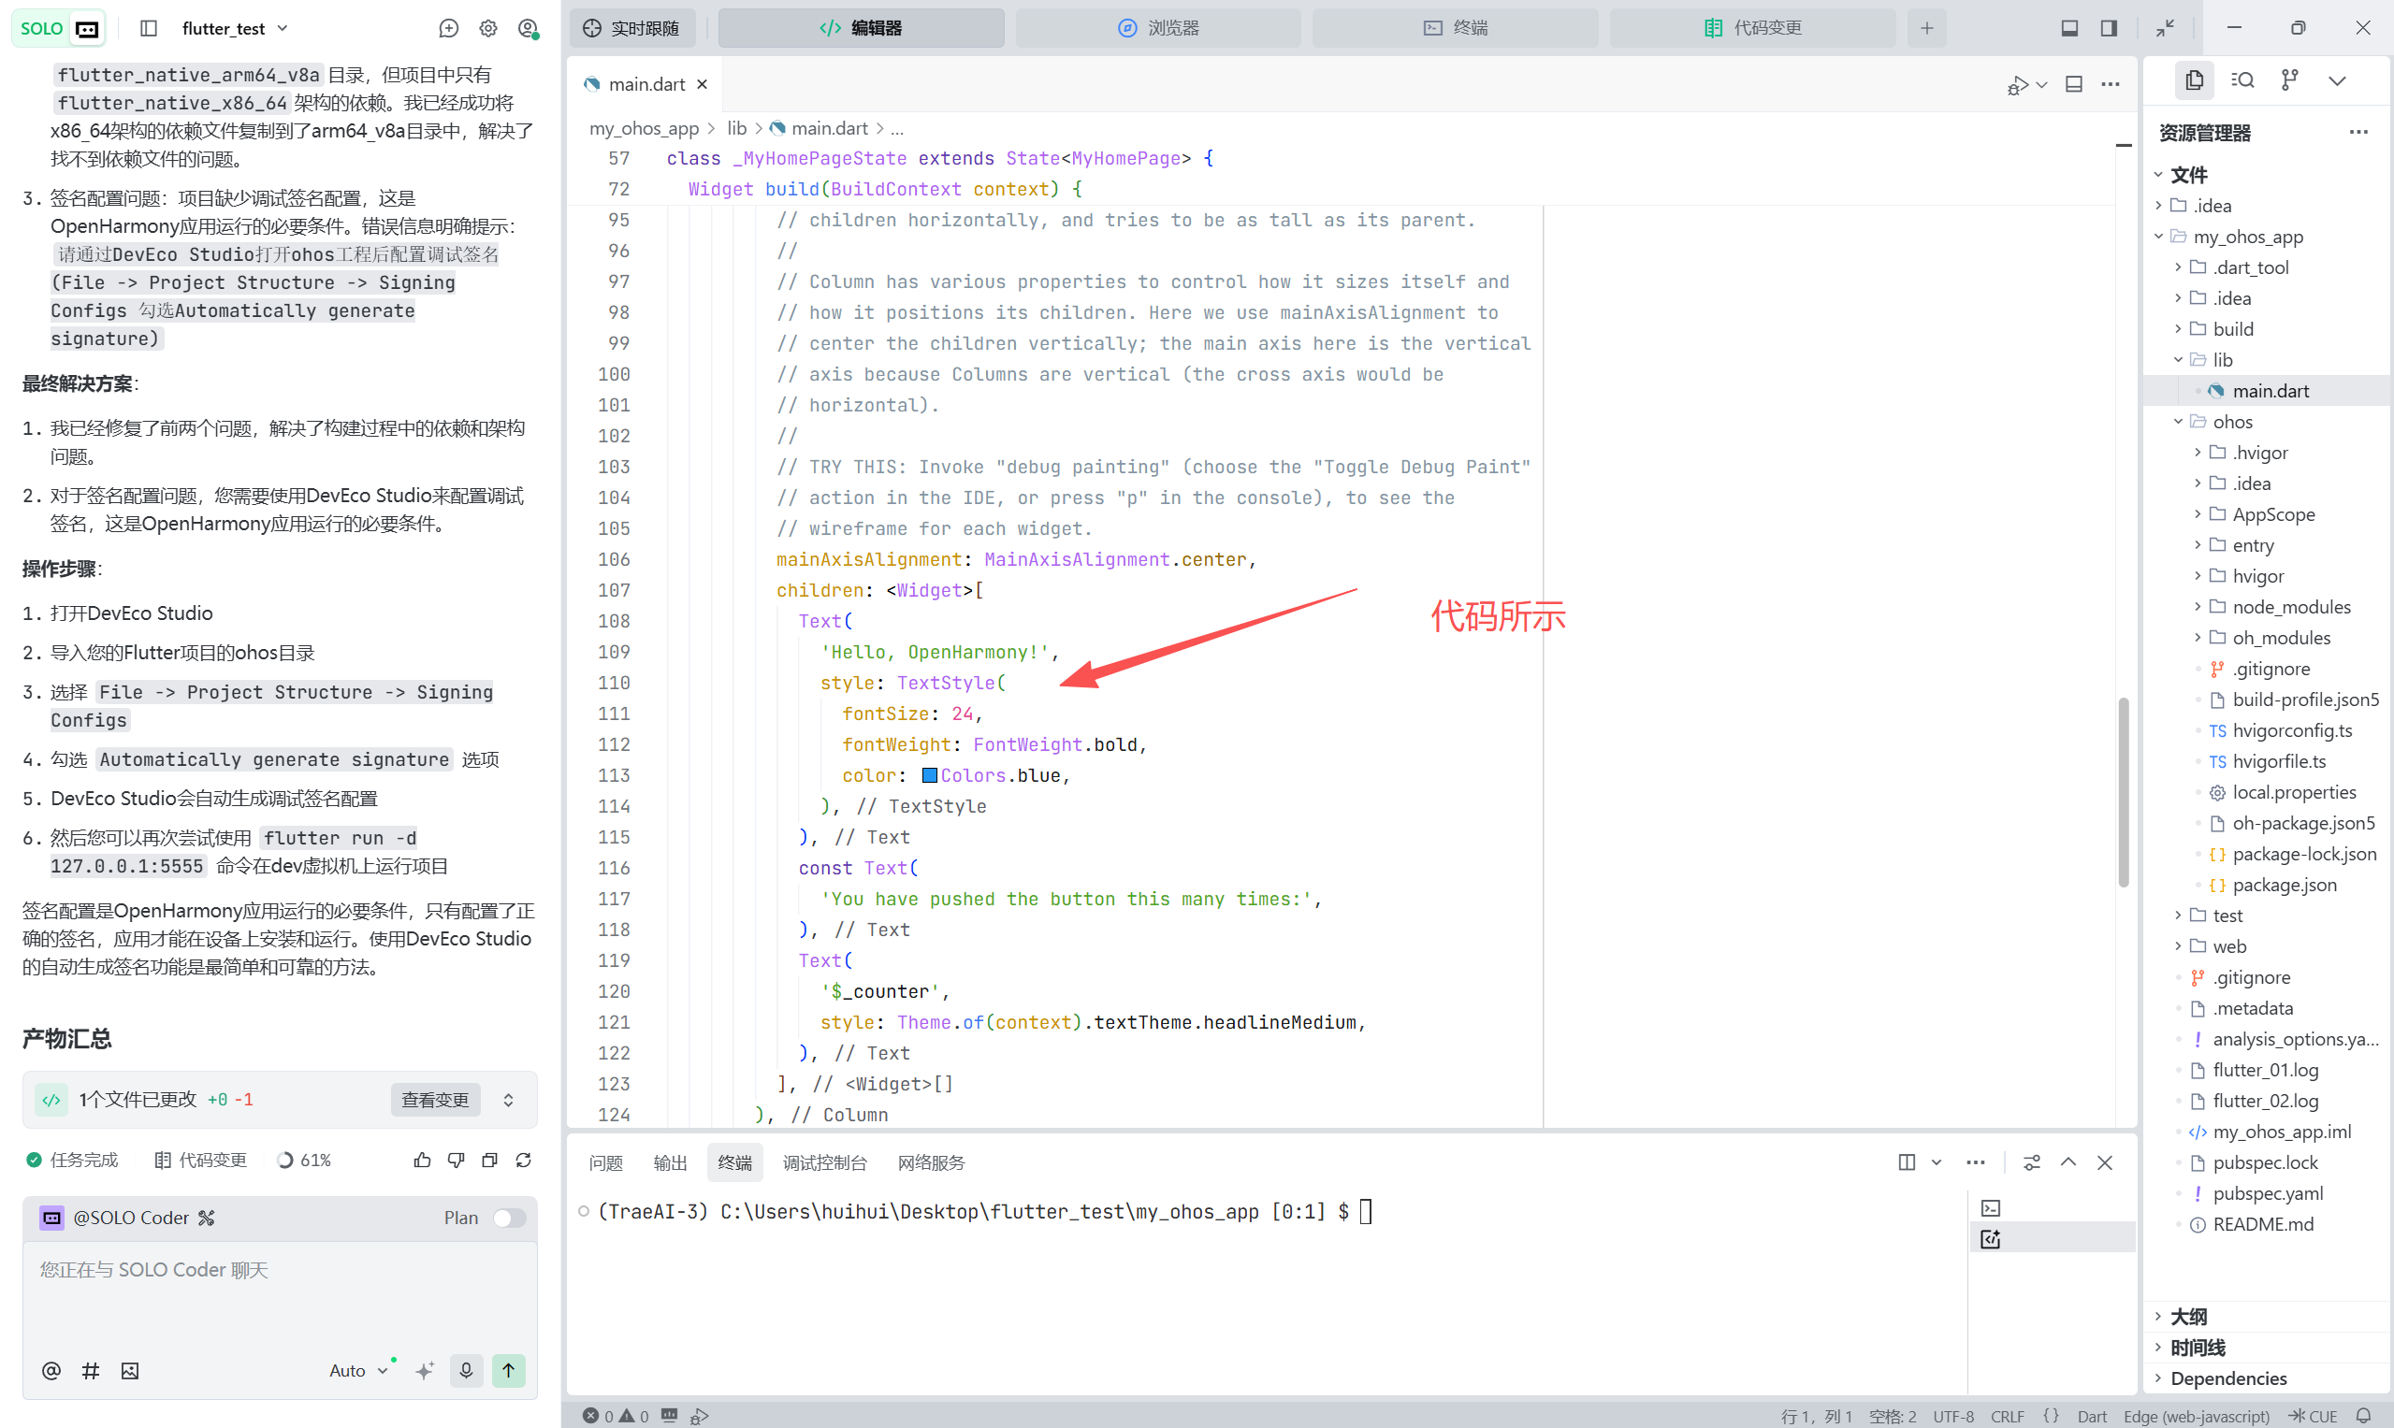Click the regenerate response icon

tap(524, 1160)
